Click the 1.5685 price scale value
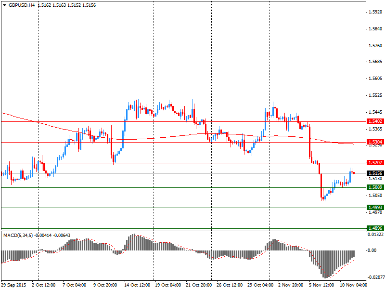The width and height of the screenshot is (385, 289). 376,62
